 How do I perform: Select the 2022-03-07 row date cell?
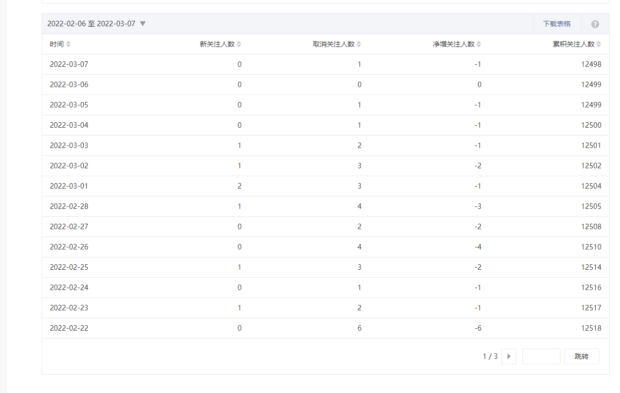[69, 64]
